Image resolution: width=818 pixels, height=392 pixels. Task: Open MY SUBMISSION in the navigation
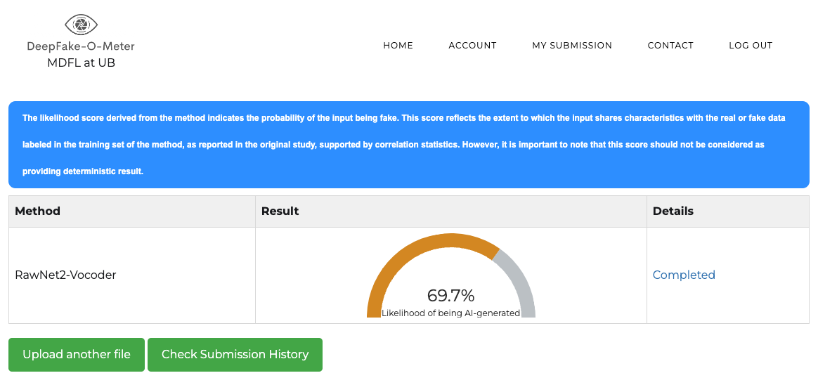pyautogui.click(x=572, y=46)
